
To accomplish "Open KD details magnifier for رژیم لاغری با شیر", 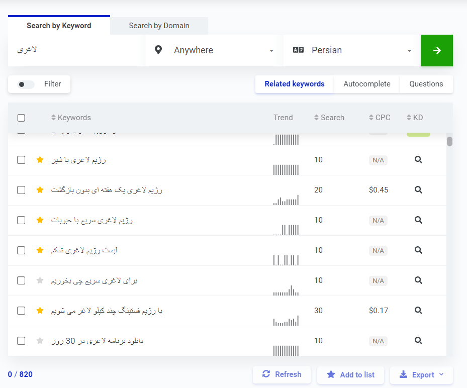I will (x=418, y=159).
